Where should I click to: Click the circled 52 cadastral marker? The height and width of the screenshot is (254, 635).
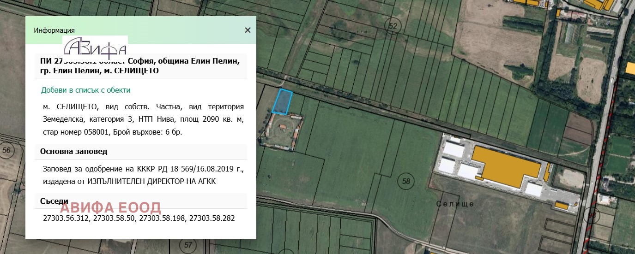(393, 27)
